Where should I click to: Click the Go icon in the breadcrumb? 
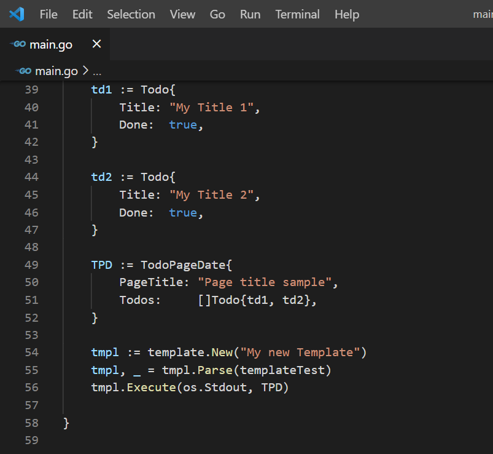click(23, 71)
